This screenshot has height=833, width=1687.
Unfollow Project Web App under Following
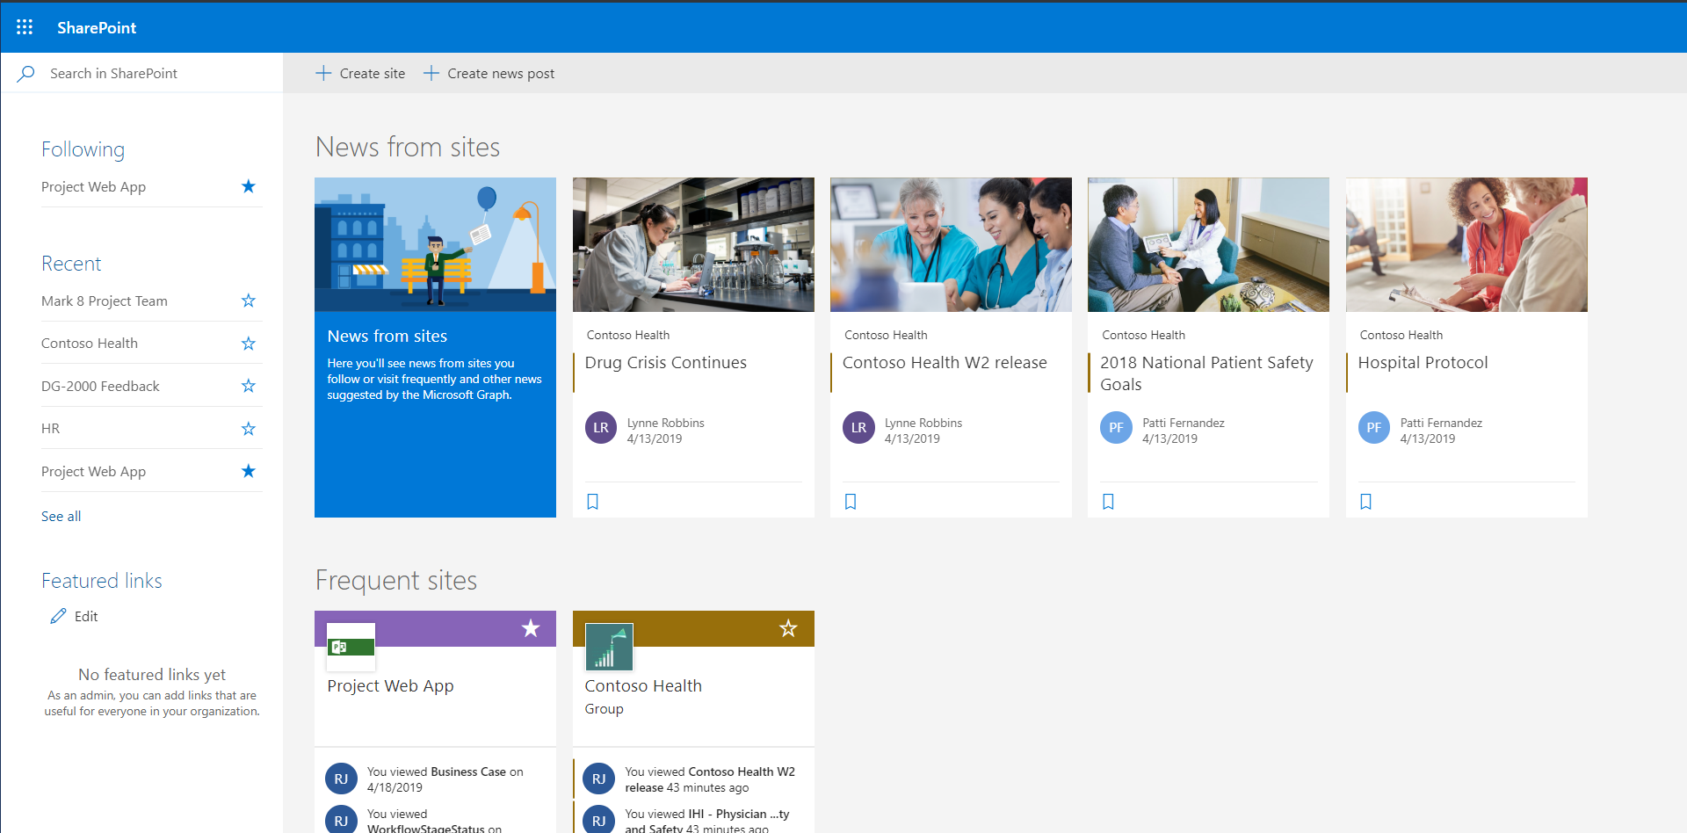249,186
